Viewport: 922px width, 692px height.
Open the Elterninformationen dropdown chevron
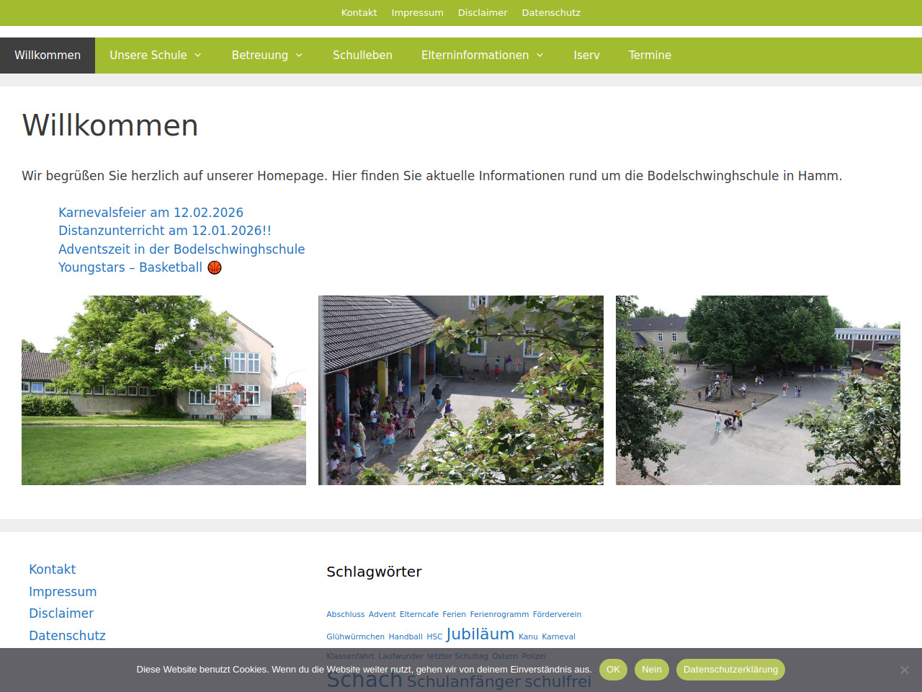click(540, 56)
